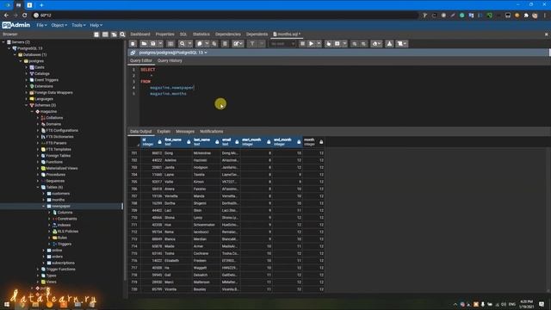This screenshot has height=310, width=551.
Task: Open the Query History tab
Action: [170, 61]
